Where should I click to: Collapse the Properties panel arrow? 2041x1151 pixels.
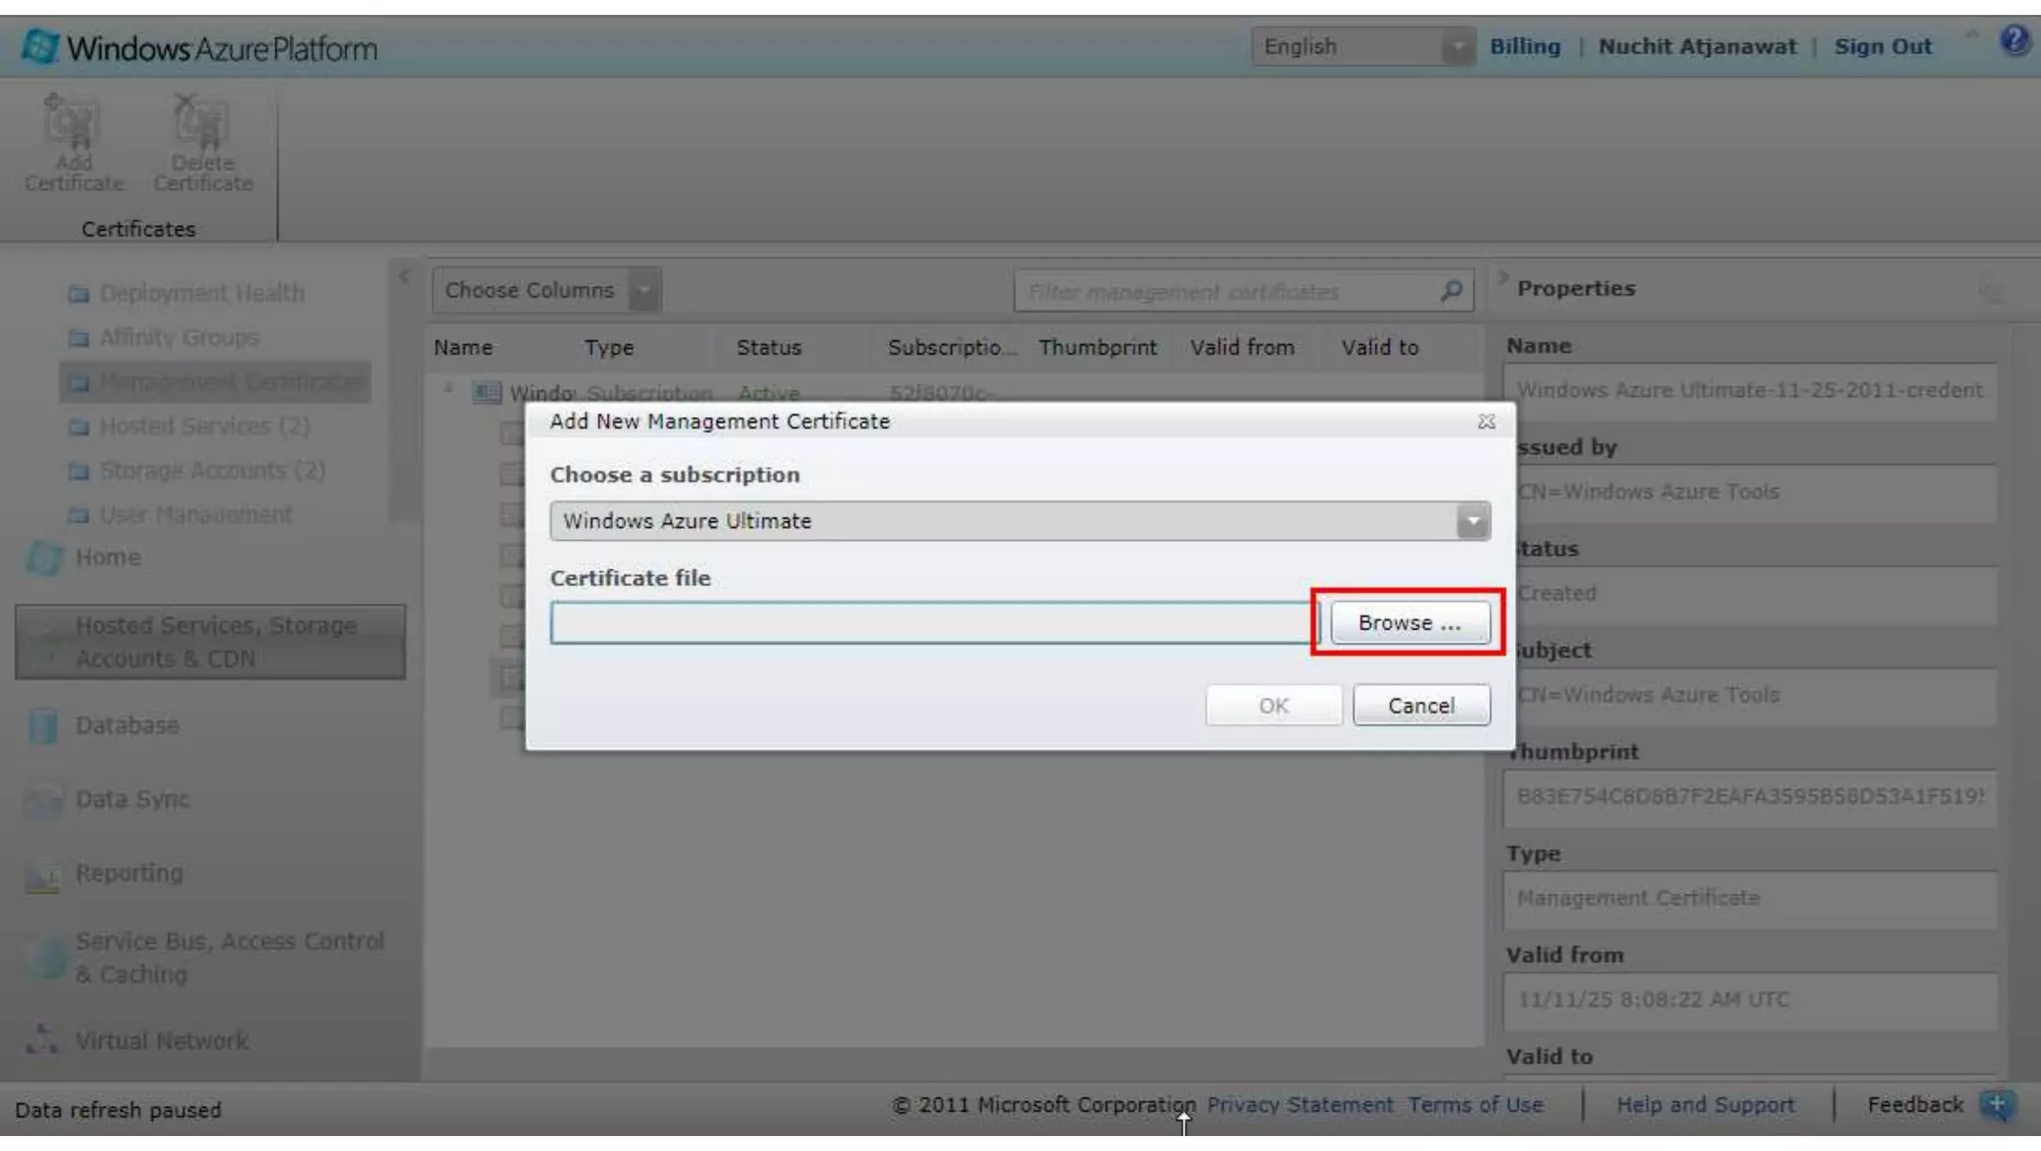point(1503,277)
